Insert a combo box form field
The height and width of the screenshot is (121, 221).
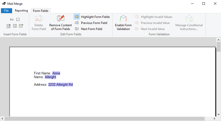coord(9,26)
